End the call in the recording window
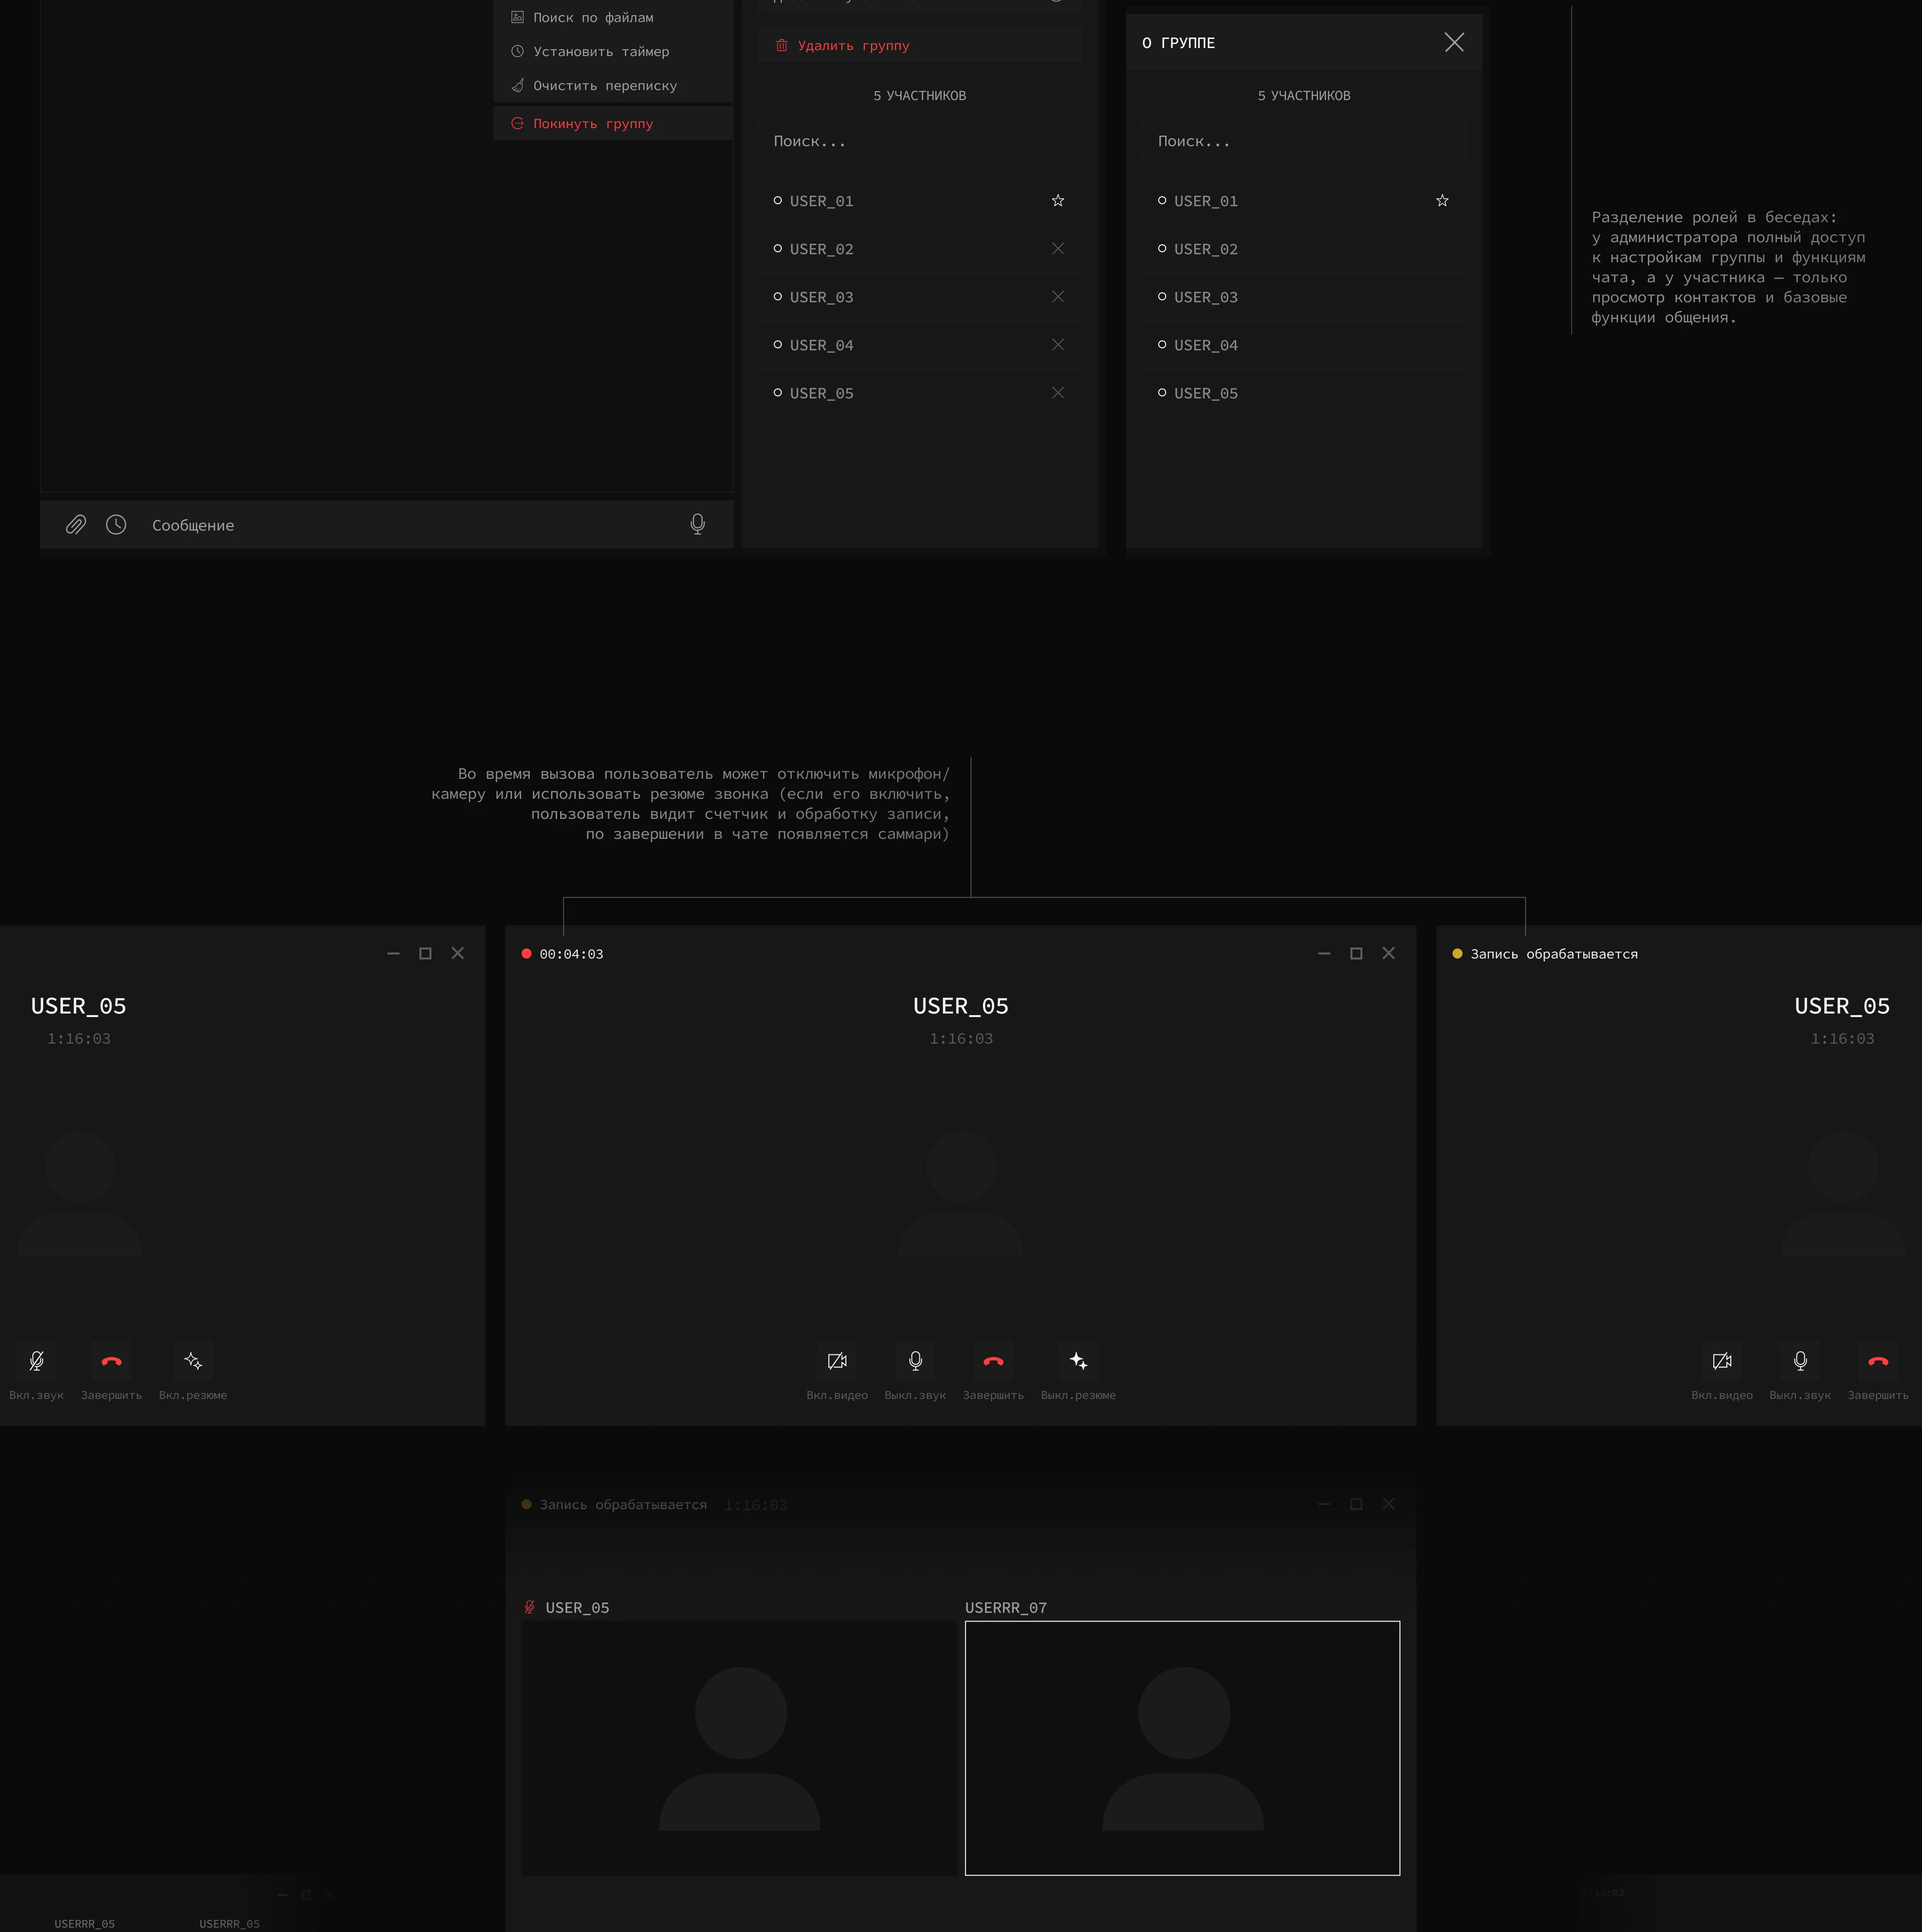 click(992, 1361)
